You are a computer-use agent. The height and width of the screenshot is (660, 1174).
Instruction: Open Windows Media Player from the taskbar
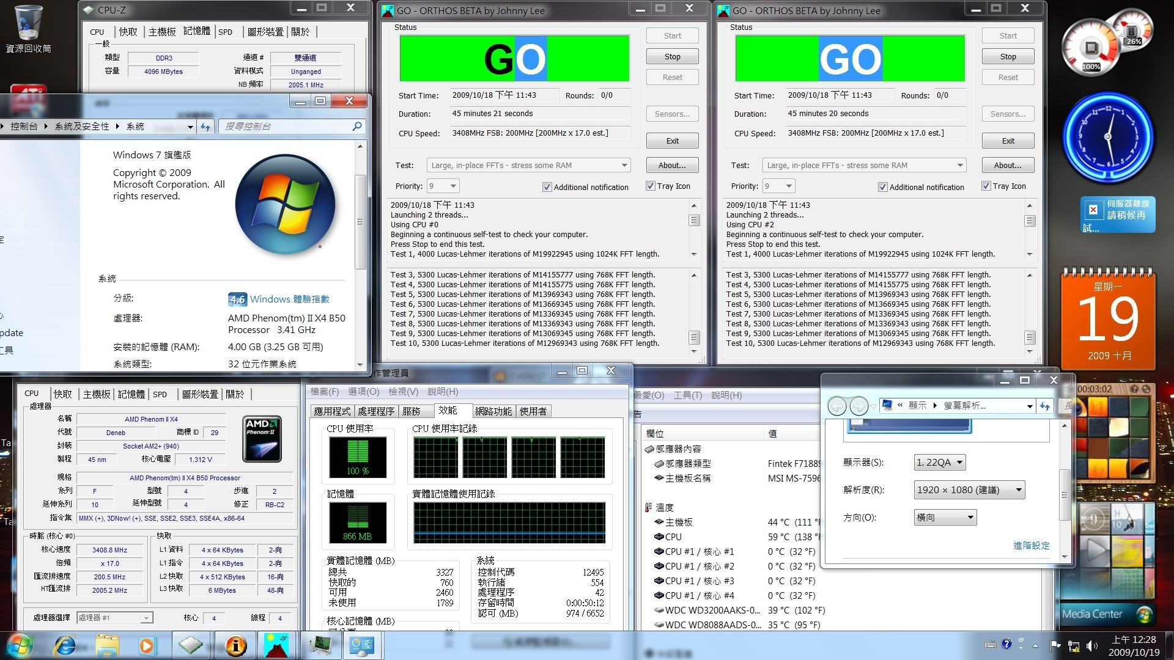147,645
